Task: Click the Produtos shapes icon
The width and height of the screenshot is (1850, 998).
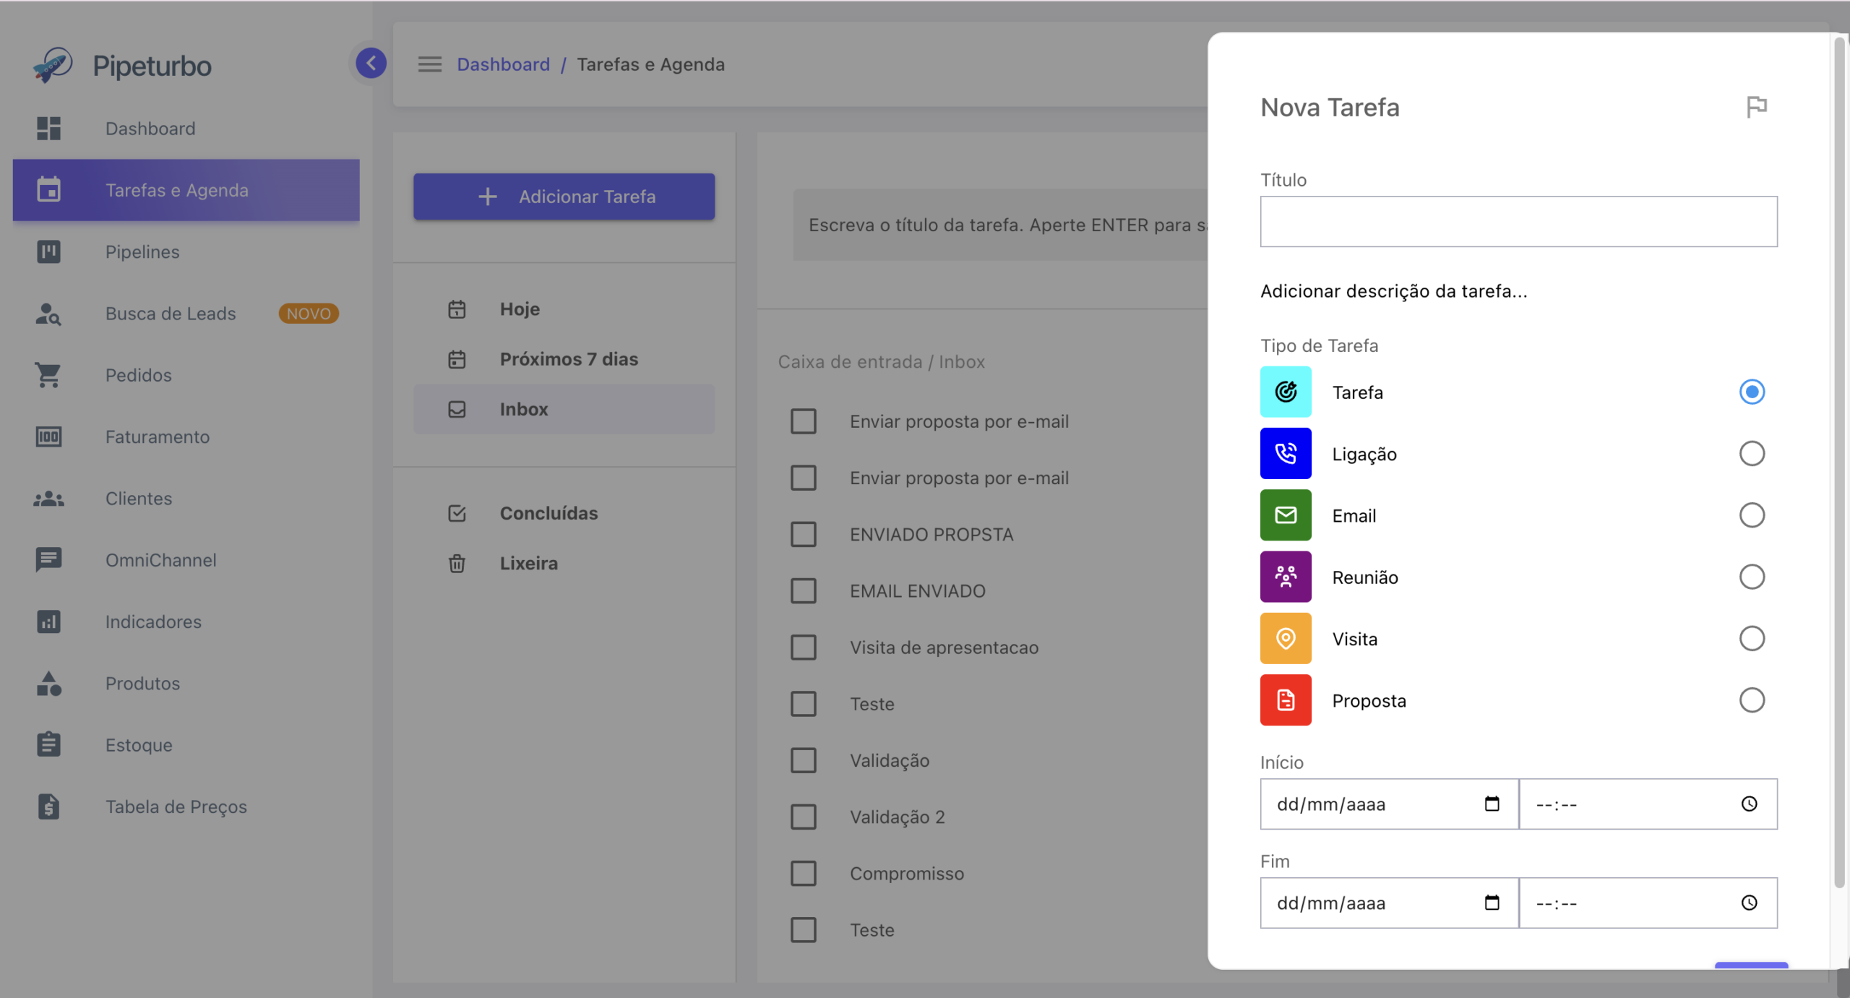Action: pos(48,683)
